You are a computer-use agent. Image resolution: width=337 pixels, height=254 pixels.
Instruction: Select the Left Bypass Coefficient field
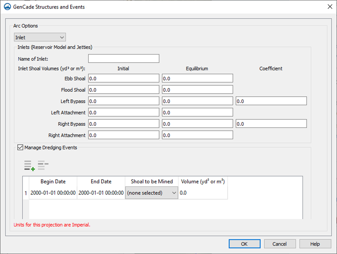click(271, 101)
